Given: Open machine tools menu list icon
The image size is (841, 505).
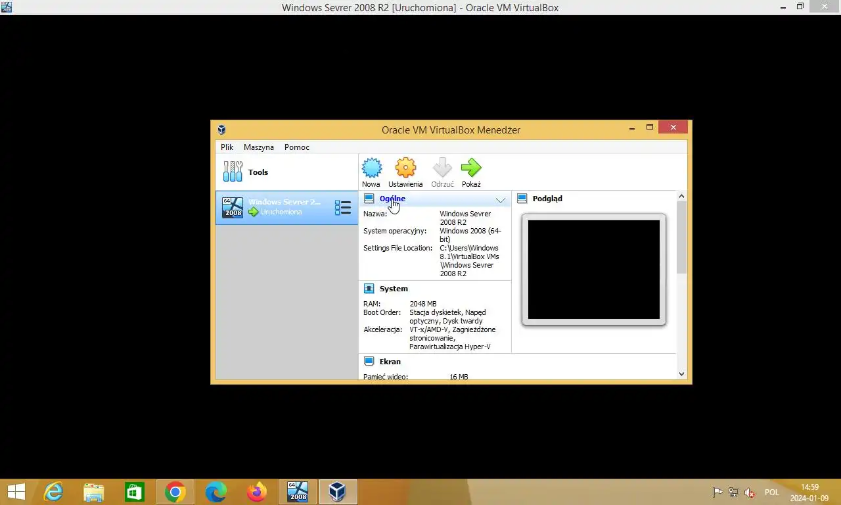Looking at the screenshot, I should [342, 208].
